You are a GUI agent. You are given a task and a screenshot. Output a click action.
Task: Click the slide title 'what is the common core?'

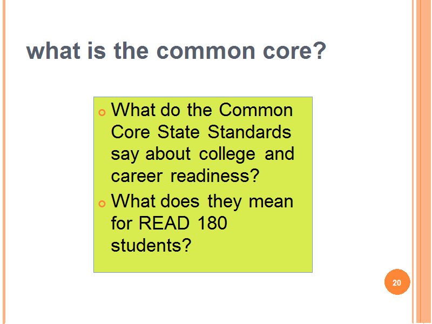[176, 51]
